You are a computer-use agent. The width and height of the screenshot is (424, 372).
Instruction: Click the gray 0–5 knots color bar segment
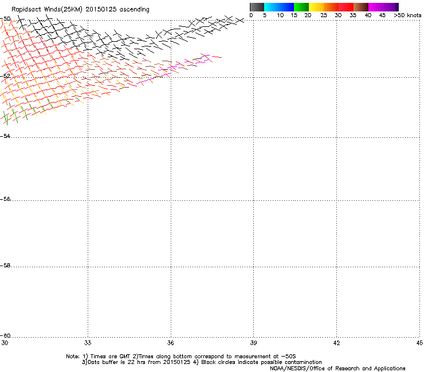tap(257, 7)
